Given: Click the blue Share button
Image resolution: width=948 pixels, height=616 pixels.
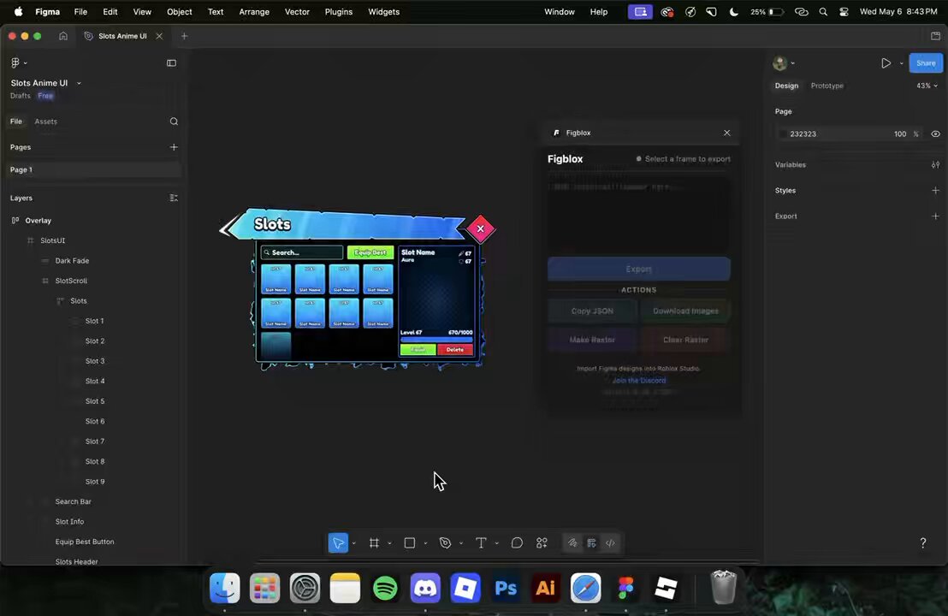Looking at the screenshot, I should 926,62.
